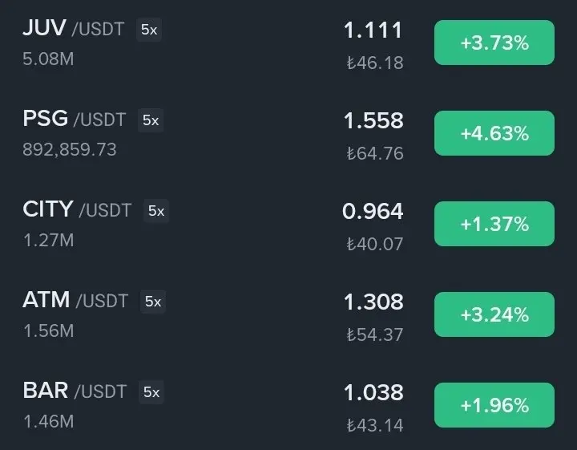Click the PSG volume 892,859.73
This screenshot has width=577, height=450.
pos(70,149)
